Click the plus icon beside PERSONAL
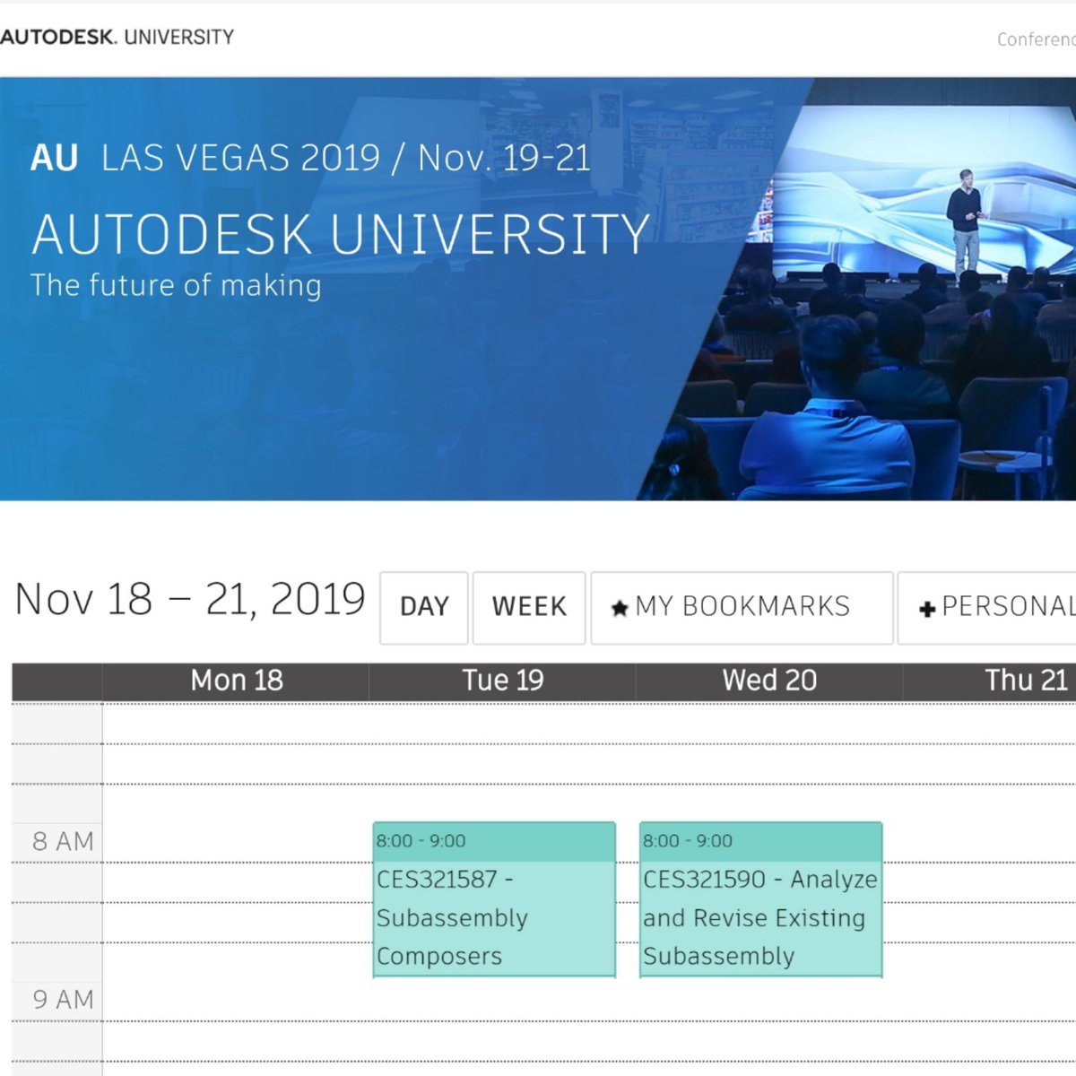The image size is (1076, 1076). 927,610
